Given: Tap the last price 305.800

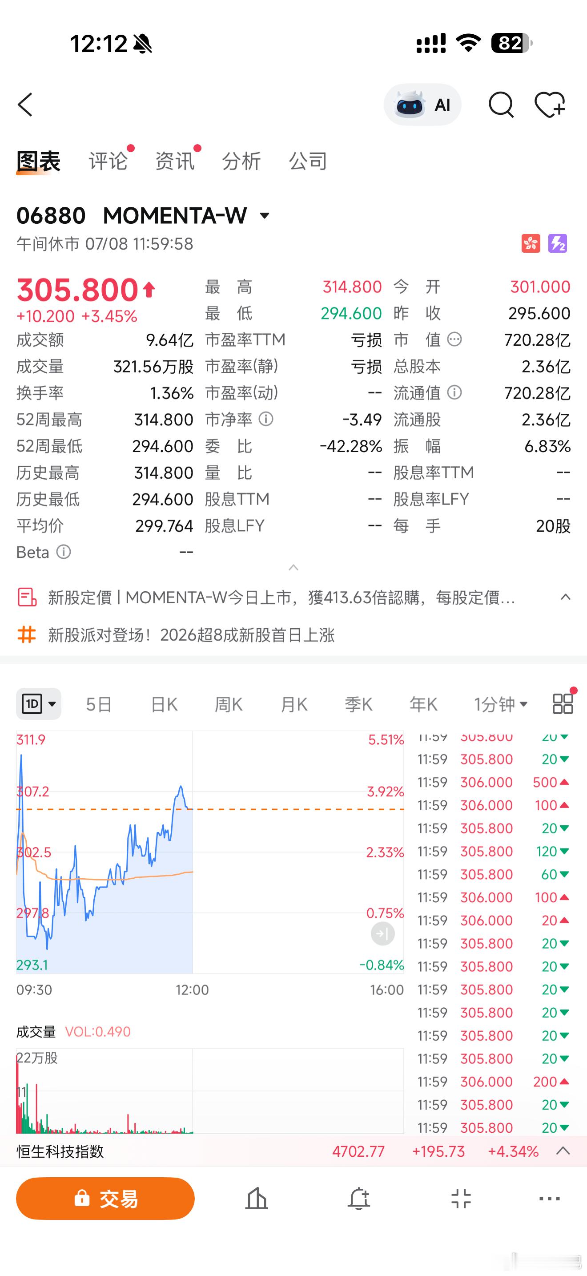Looking at the screenshot, I should (77, 289).
